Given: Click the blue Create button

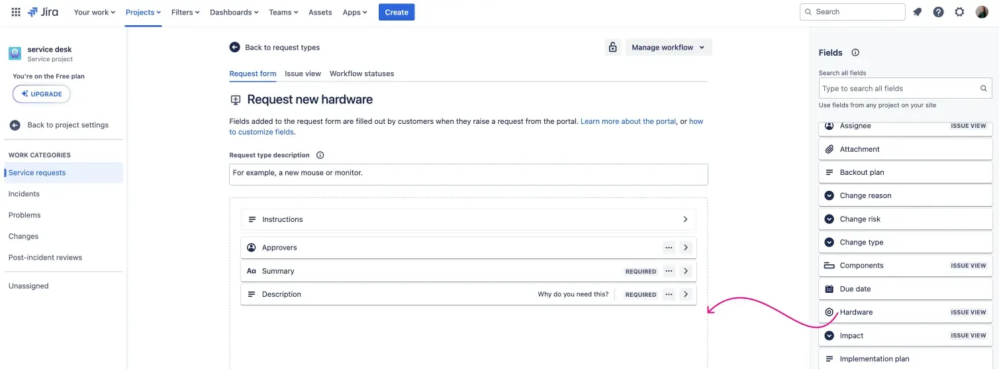Looking at the screenshot, I should [397, 12].
